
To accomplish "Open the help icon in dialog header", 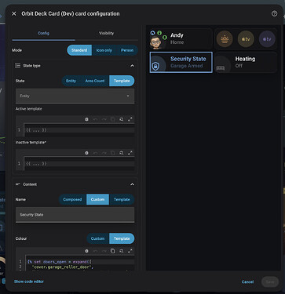I will 274,13.
